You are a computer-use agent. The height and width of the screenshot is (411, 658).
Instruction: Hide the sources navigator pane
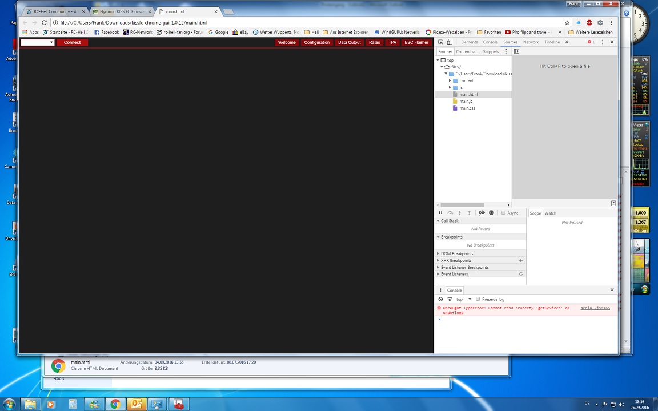click(x=516, y=51)
